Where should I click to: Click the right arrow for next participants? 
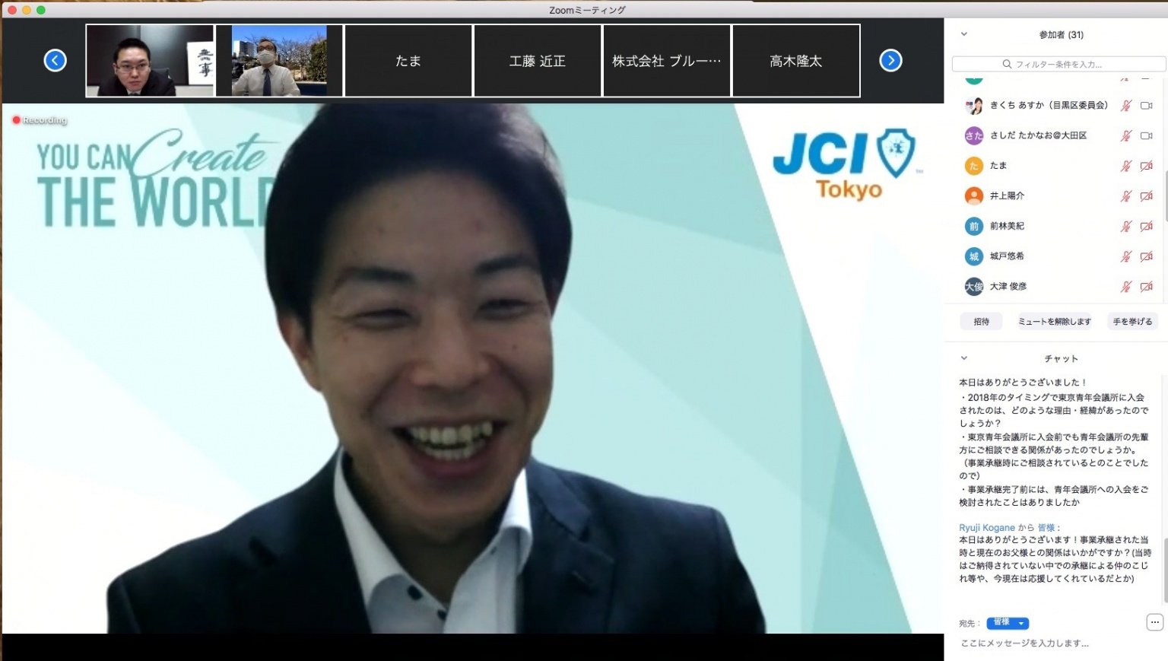coord(890,60)
